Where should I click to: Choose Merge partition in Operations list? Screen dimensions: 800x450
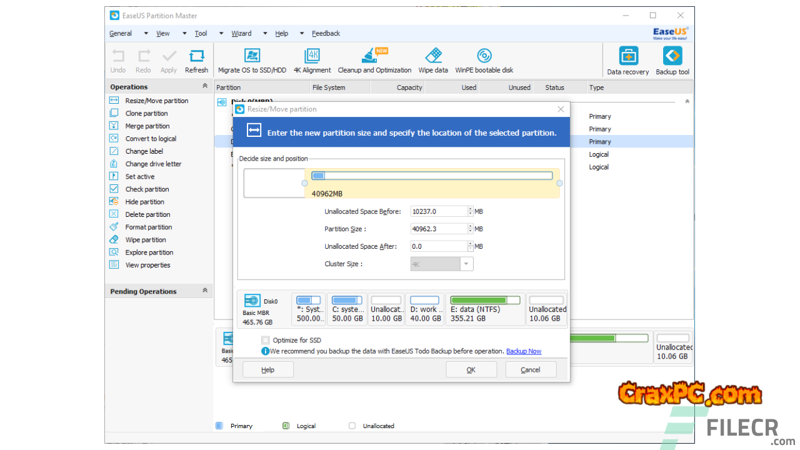pyautogui.click(x=147, y=126)
